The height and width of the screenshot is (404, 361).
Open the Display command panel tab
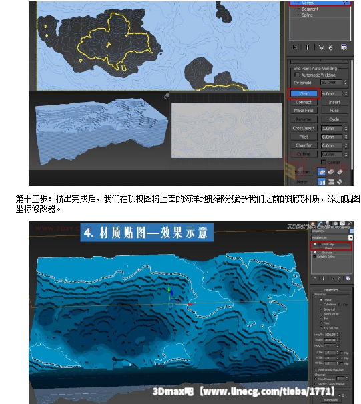point(342,225)
